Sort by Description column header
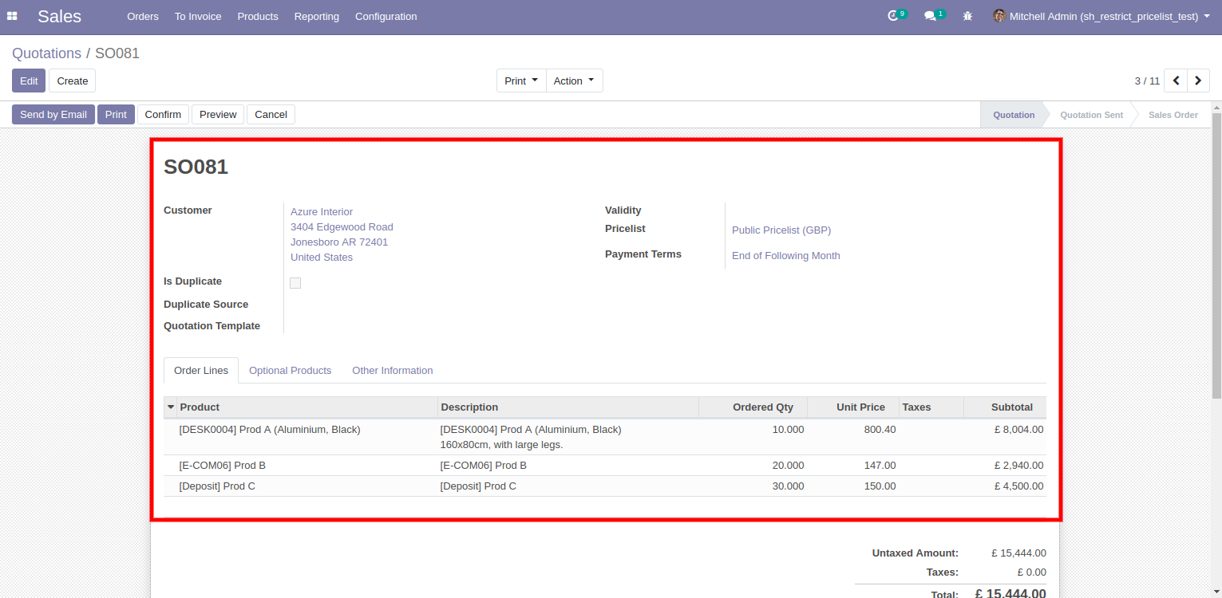Image resolution: width=1222 pixels, height=598 pixels. (568, 407)
